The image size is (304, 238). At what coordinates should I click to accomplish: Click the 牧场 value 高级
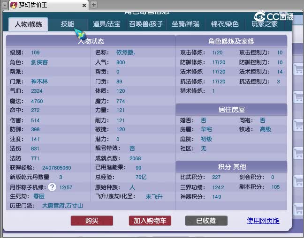266,129
